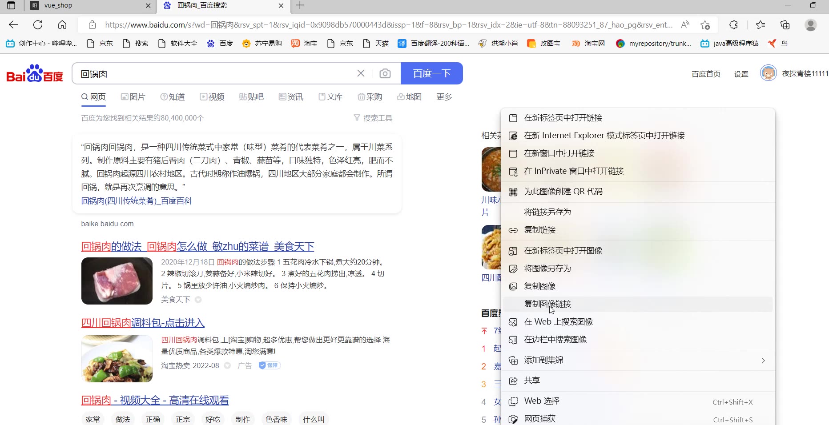Open 四川回锅肉调料包-点击进入 ad link
The width and height of the screenshot is (829, 425).
click(x=143, y=323)
